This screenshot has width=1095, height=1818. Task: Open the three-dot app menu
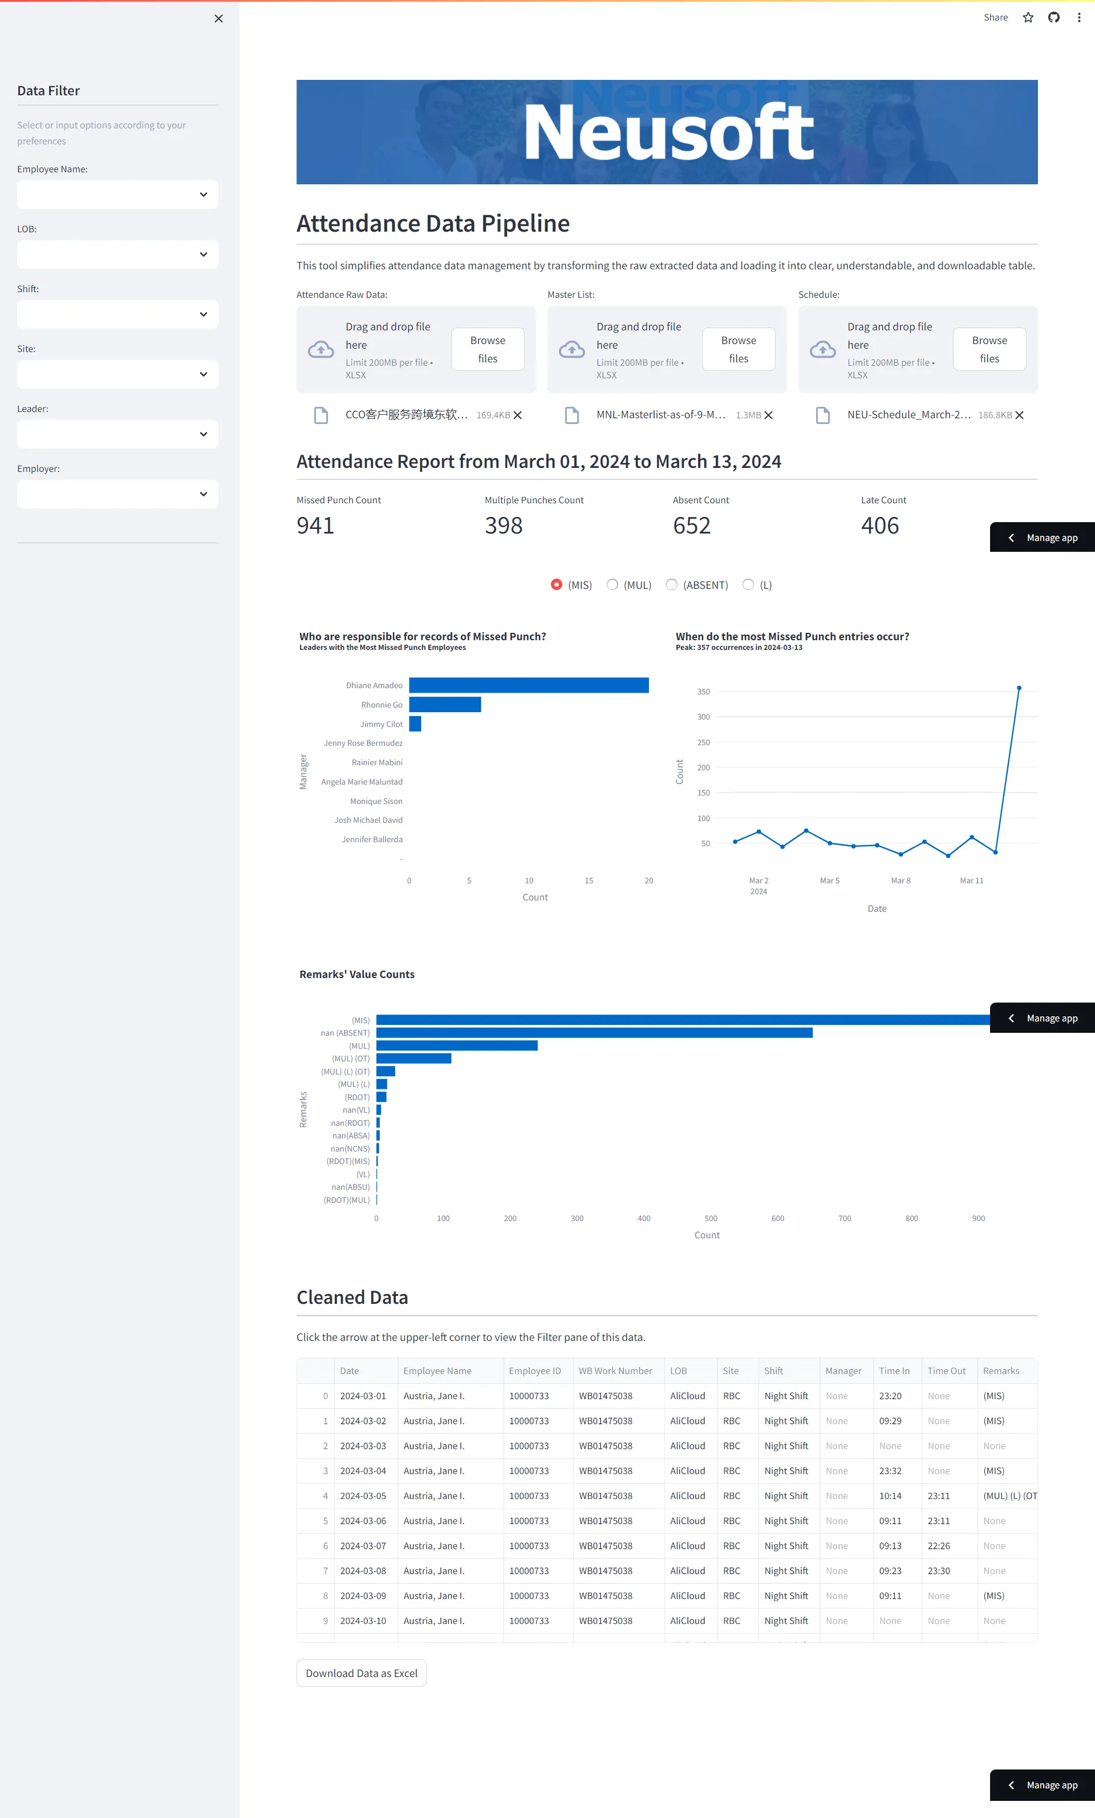pos(1079,18)
